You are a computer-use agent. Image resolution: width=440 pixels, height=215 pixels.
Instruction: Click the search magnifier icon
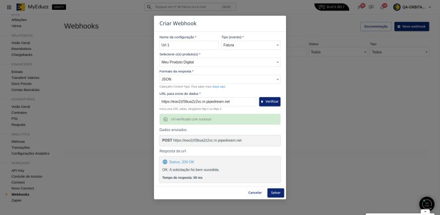click(149, 7)
